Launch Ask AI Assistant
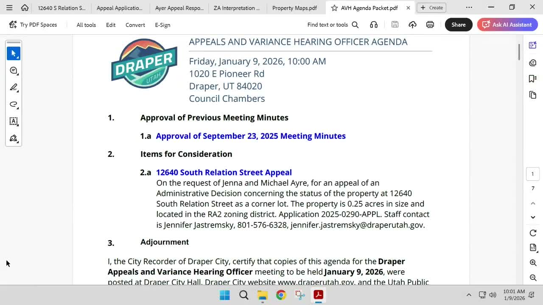Viewport: 543px width, 305px height. (x=507, y=25)
